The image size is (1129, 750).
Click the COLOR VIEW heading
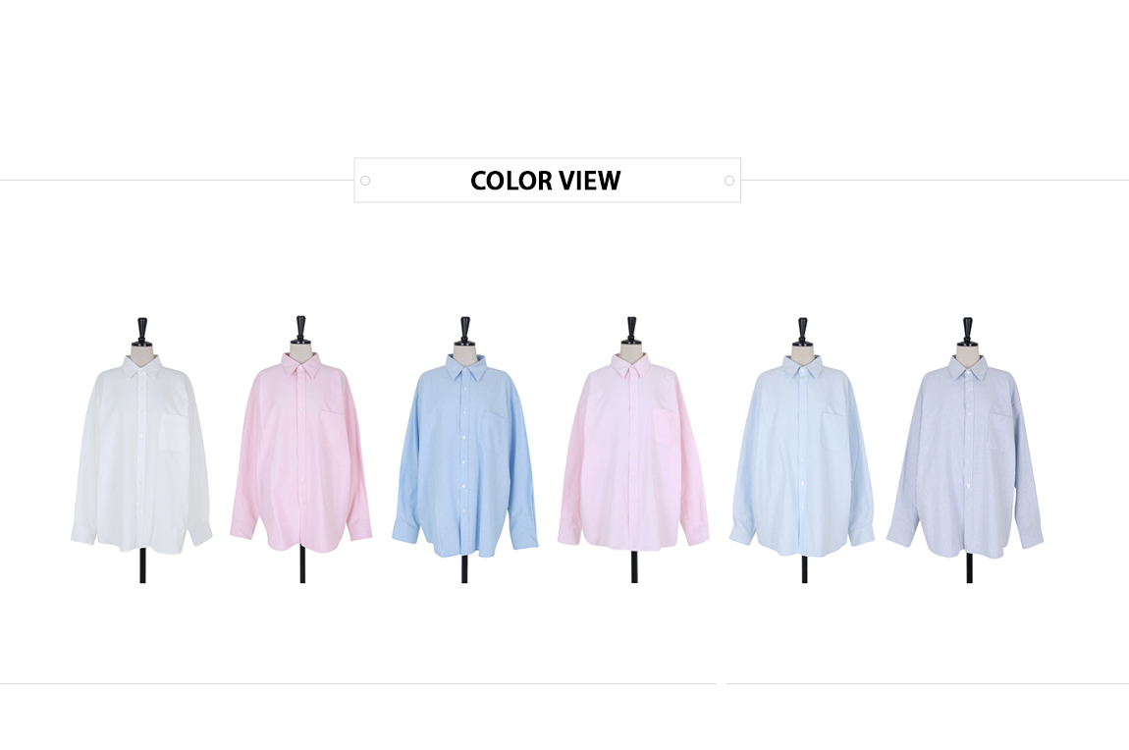545,181
